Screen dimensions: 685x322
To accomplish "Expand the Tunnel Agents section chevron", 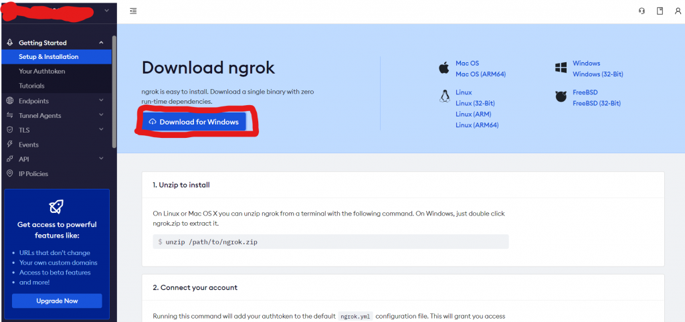I will click(102, 115).
